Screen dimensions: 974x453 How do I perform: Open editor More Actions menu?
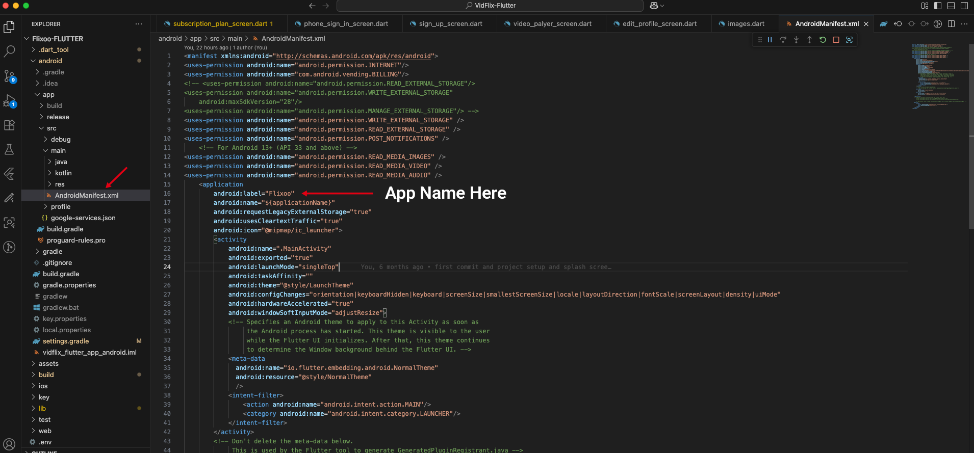tap(964, 24)
